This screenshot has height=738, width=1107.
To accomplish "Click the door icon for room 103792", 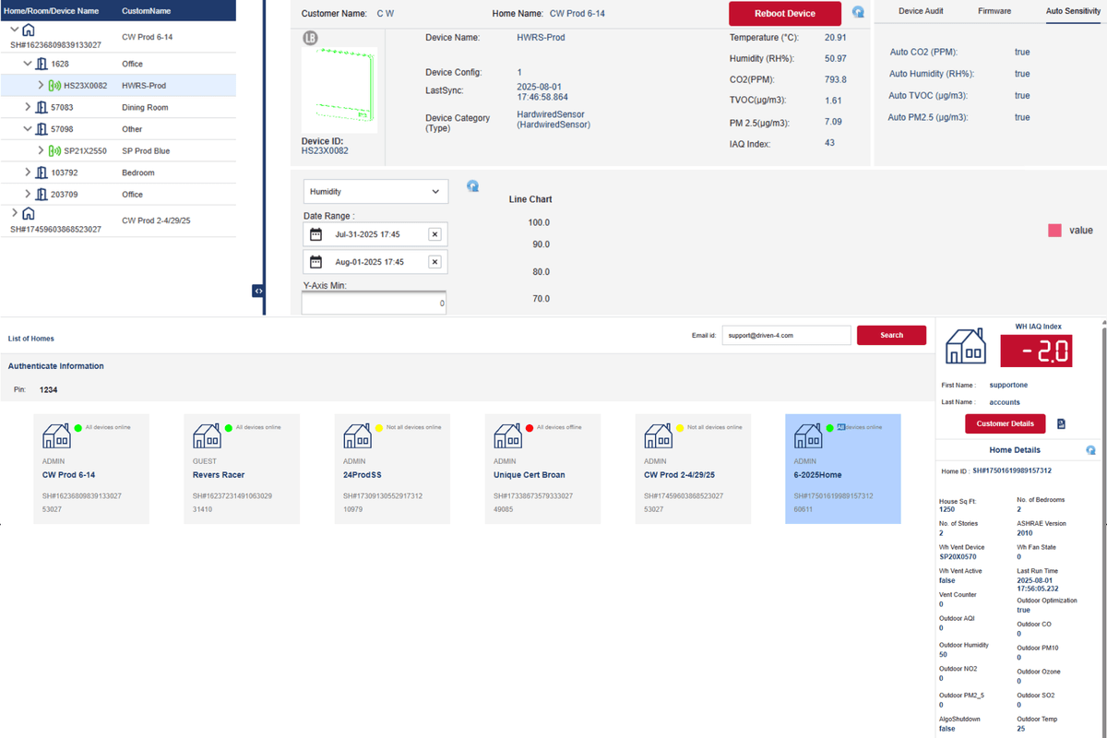I will (x=42, y=173).
